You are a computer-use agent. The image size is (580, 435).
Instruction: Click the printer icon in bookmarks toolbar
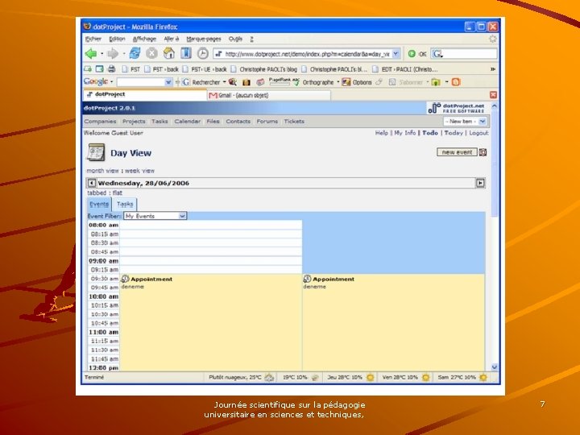pyautogui.click(x=111, y=68)
